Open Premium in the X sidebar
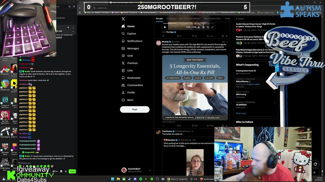325x182 pixels. pos(129,63)
